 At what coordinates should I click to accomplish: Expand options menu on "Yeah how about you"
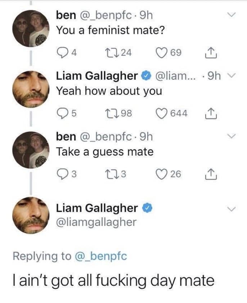pyautogui.click(x=232, y=76)
